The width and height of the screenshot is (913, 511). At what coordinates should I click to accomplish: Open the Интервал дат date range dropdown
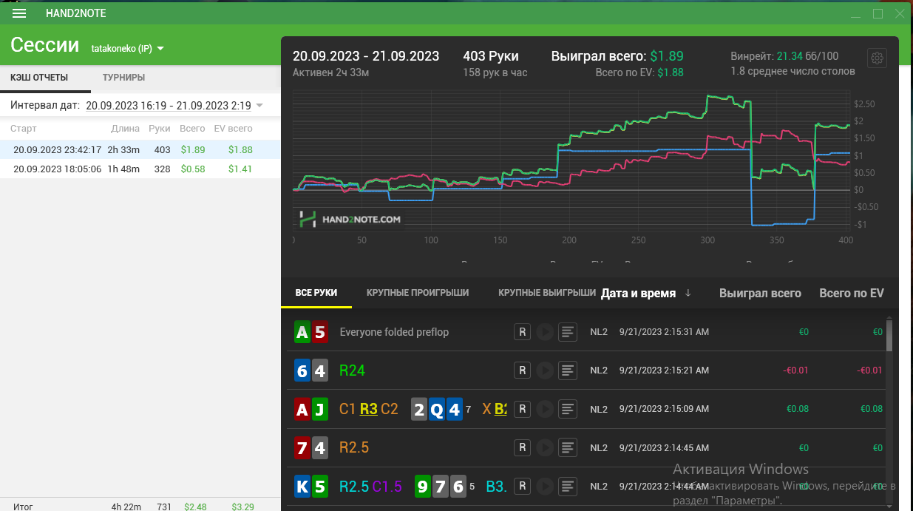174,106
